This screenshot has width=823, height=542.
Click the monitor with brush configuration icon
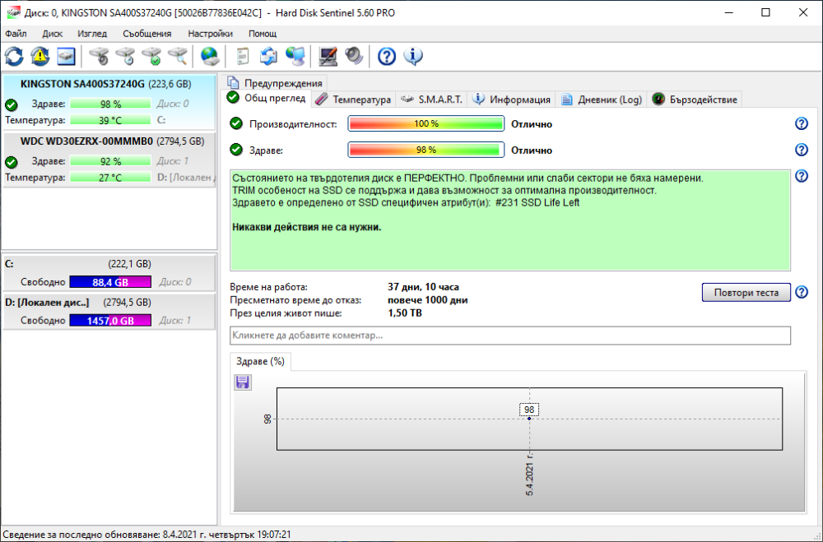[328, 56]
